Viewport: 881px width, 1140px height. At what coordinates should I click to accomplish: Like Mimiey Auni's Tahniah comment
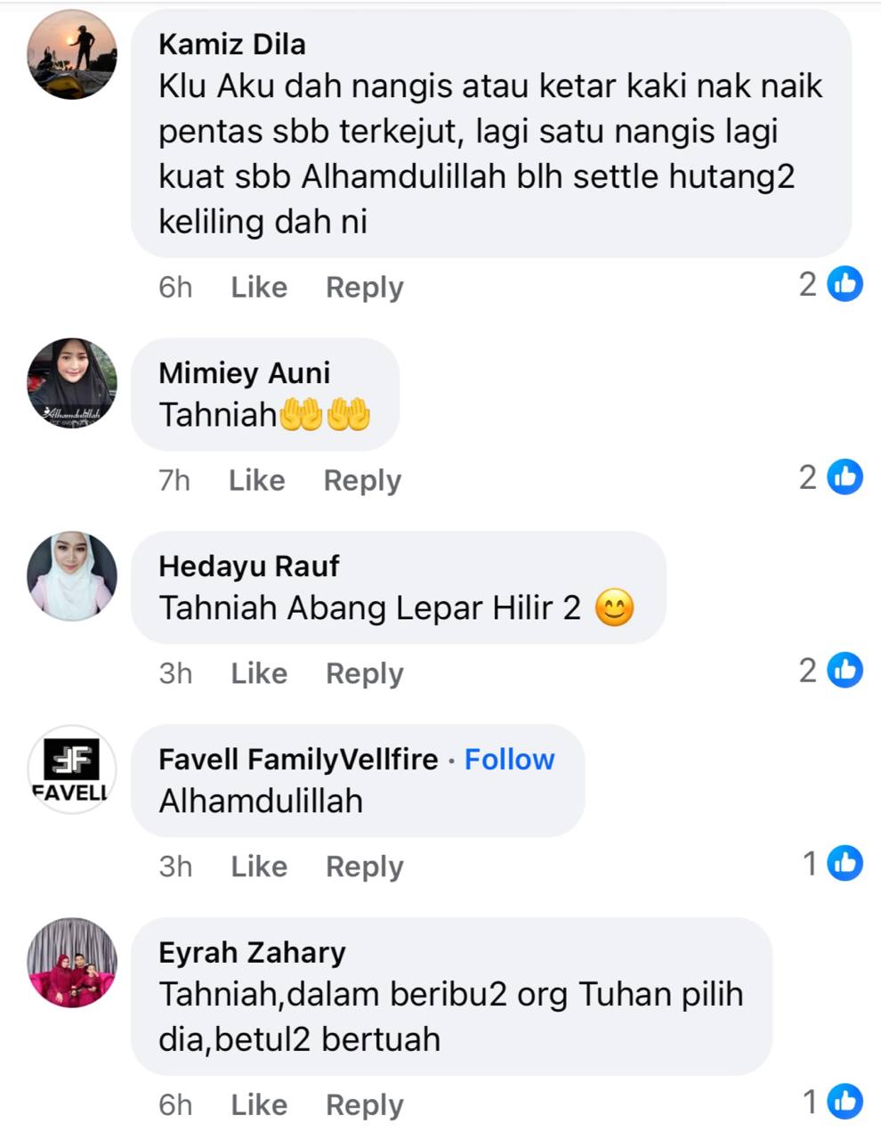point(256,480)
